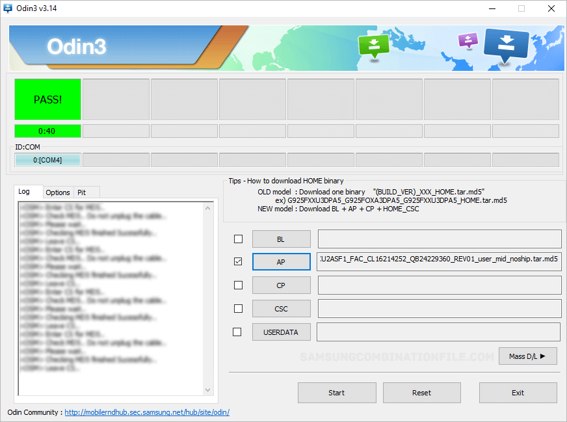Viewport: 567px width, 422px height.
Task: Click the green PASS! status box
Action: click(x=47, y=99)
